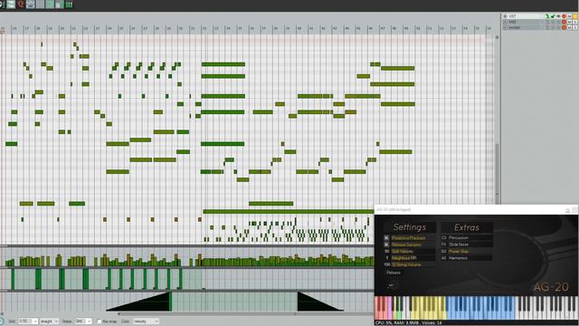Screen dimensions: 579x326
Task: Click the round icon at bottom-left of editor
Action: (x=2, y=321)
